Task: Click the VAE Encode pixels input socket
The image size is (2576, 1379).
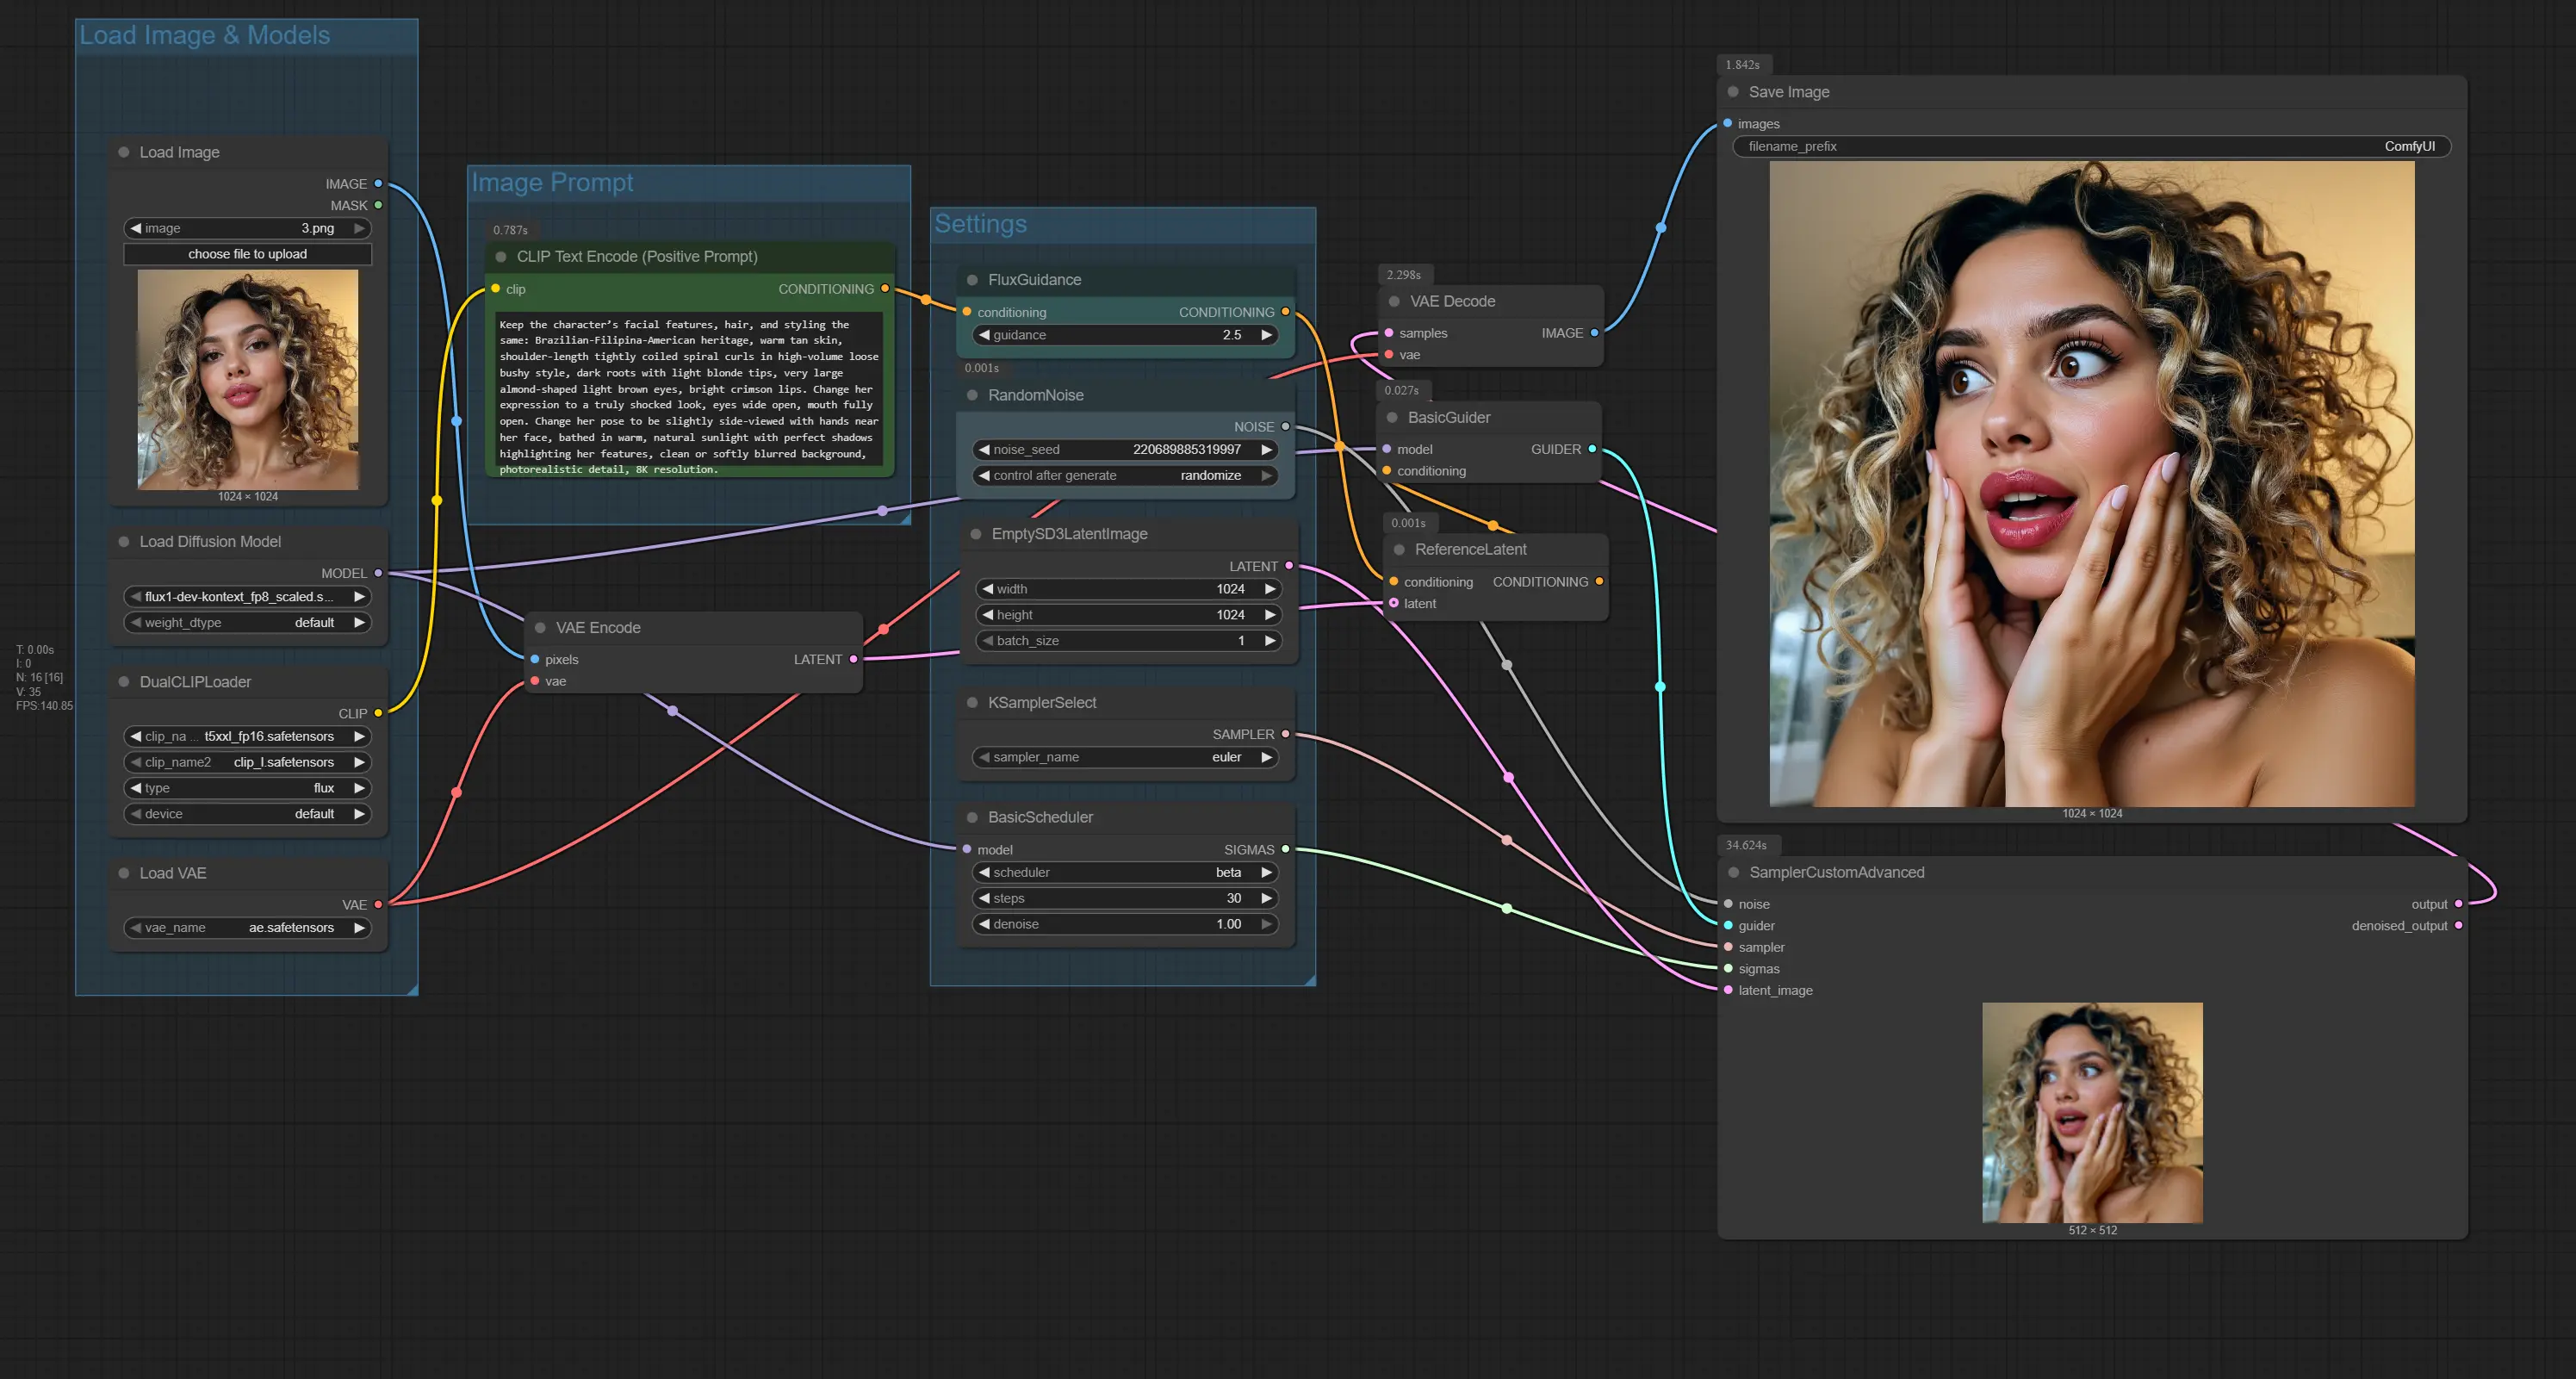Action: (x=535, y=659)
